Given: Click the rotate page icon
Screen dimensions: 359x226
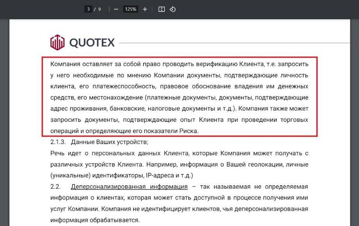Looking at the screenshot, I should point(173,9).
